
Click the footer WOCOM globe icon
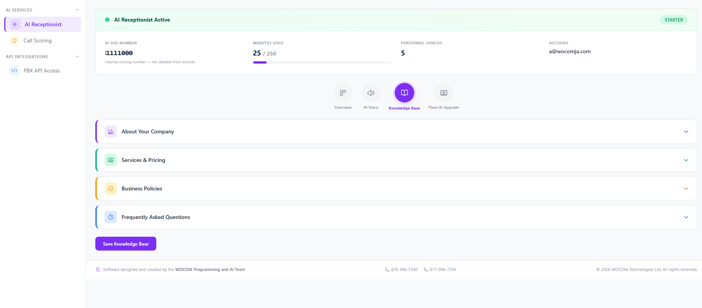[x=98, y=269]
